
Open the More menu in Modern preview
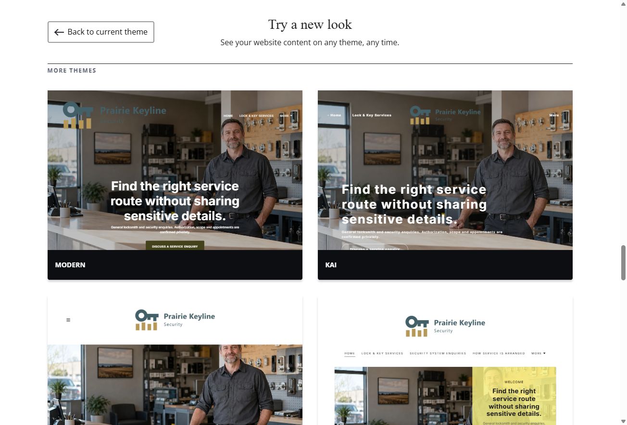pyautogui.click(x=284, y=116)
